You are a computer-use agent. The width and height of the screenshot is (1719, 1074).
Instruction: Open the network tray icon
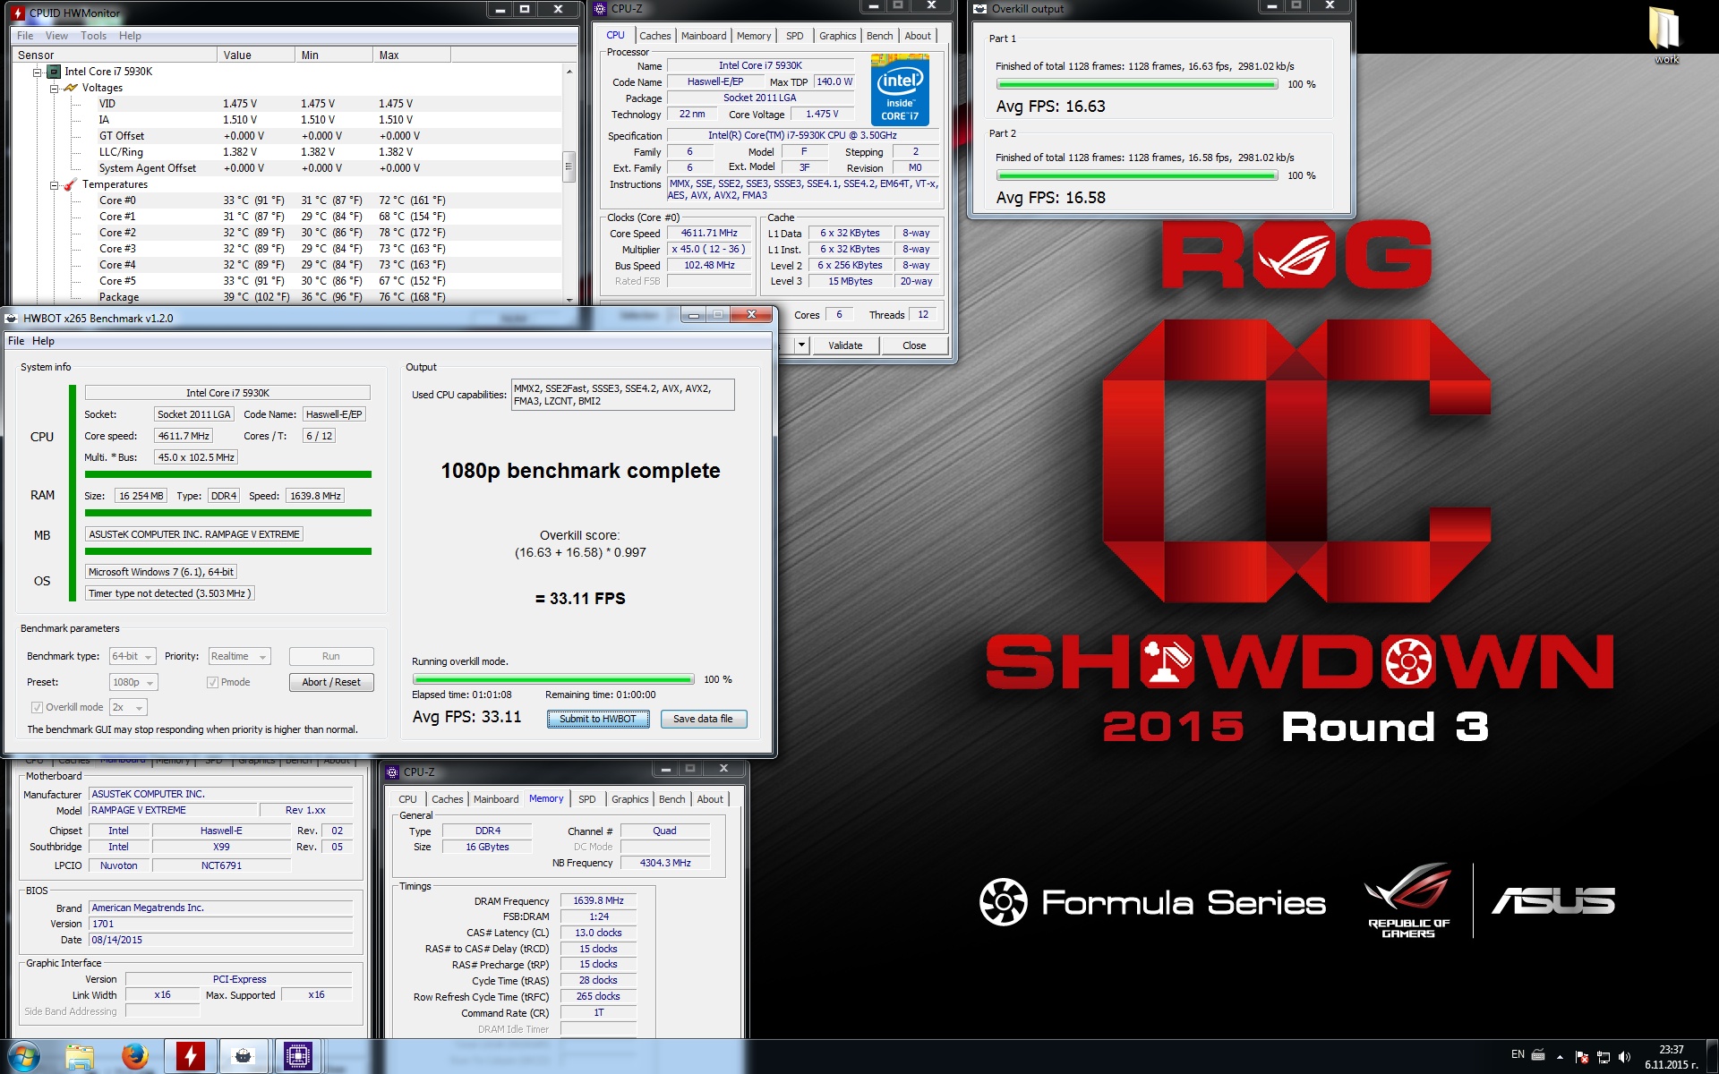point(1603,1057)
